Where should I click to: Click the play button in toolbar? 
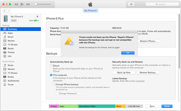22,4
